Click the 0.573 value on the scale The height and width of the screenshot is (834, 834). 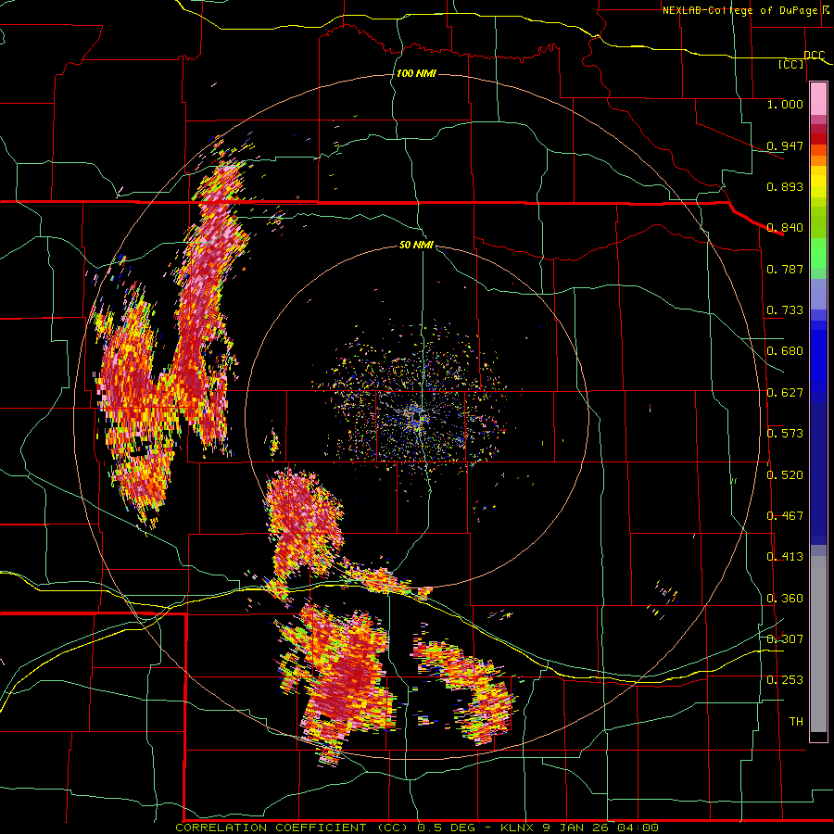[x=785, y=434]
